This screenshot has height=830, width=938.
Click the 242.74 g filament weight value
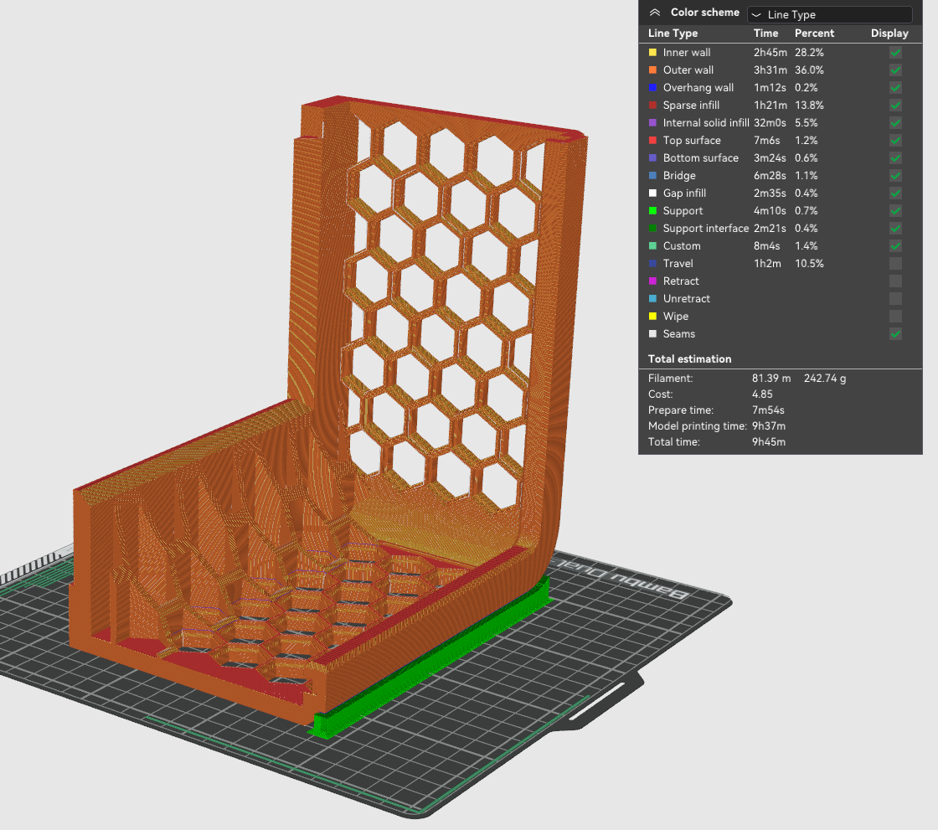point(825,379)
